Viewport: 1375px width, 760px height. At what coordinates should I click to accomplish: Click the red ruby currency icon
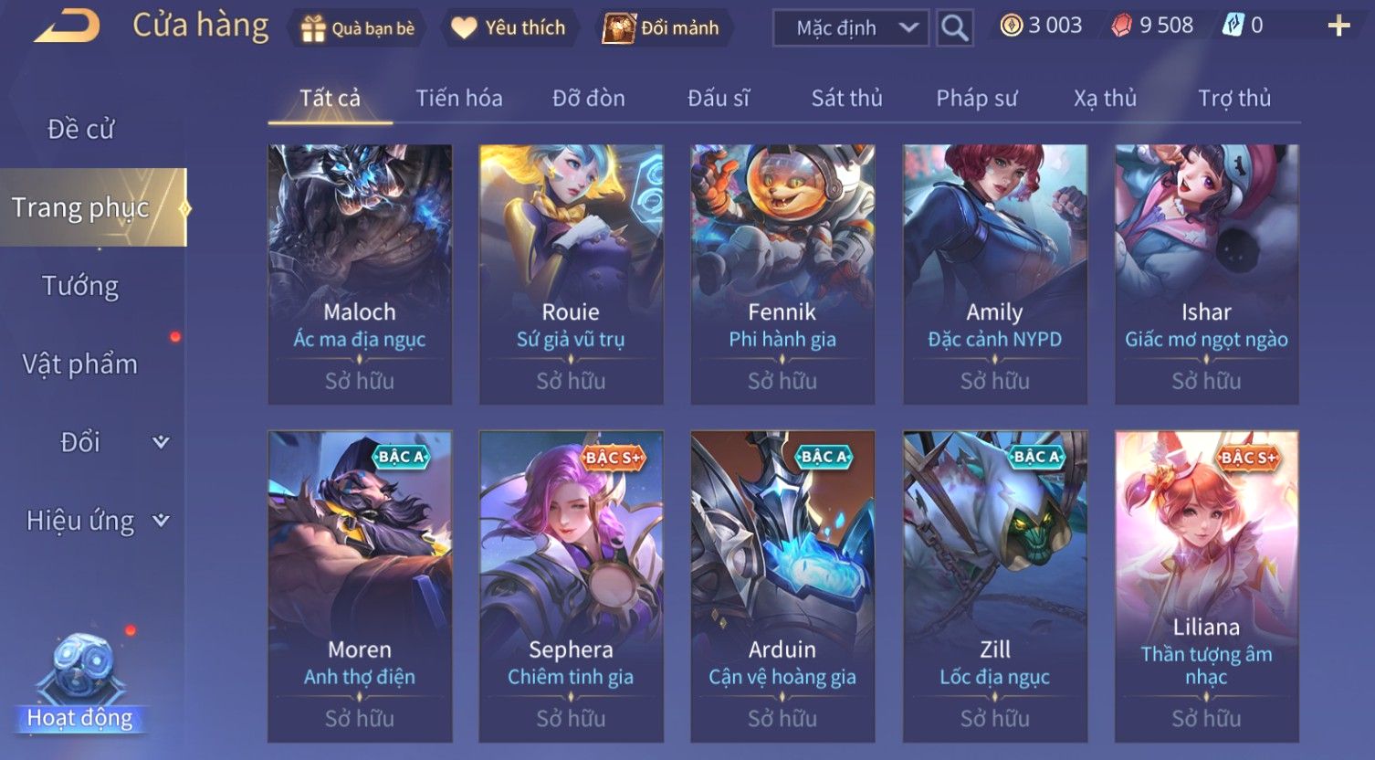coord(1122,26)
